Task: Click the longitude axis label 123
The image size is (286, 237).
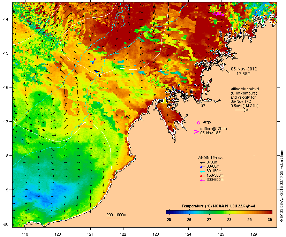Action: pyautogui.click(x=156, y=234)
